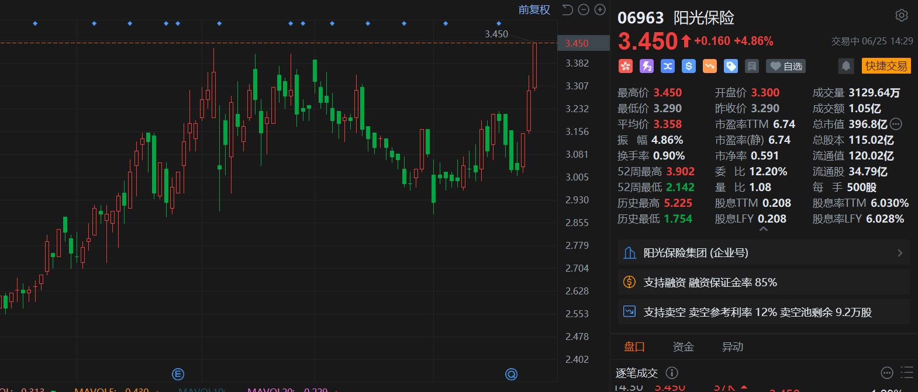
Task: Click the current price 3.450
Action: click(x=648, y=41)
